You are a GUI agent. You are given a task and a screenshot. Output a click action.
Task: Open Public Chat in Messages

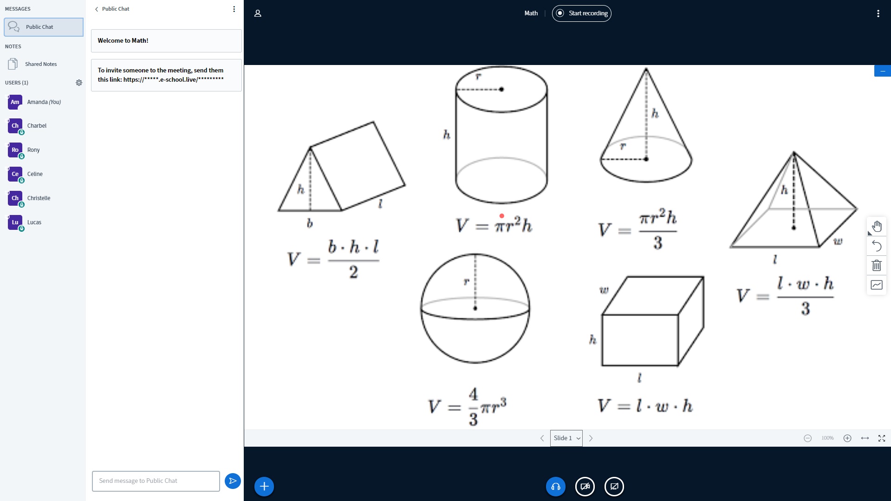click(x=44, y=27)
